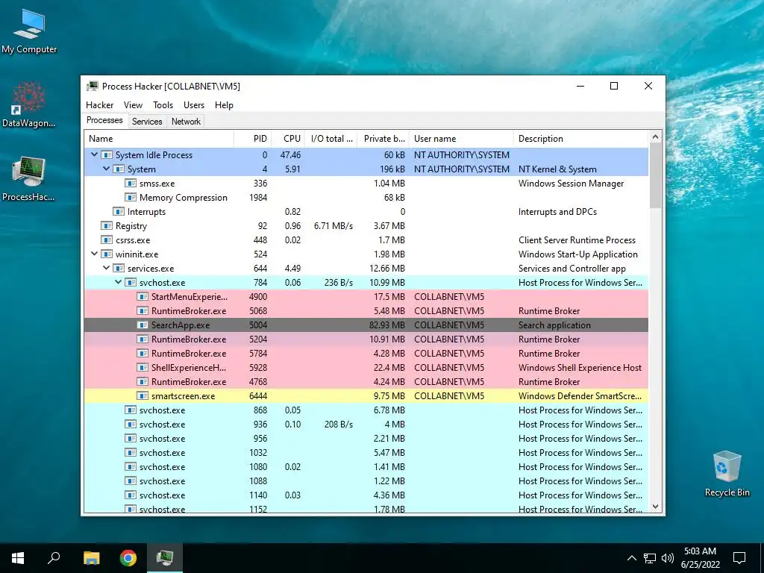Switch to the Network tab
Image resolution: width=764 pixels, height=573 pixels.
coord(186,122)
